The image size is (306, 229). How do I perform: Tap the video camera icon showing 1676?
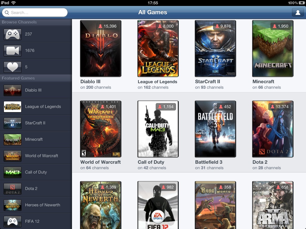click(13, 51)
